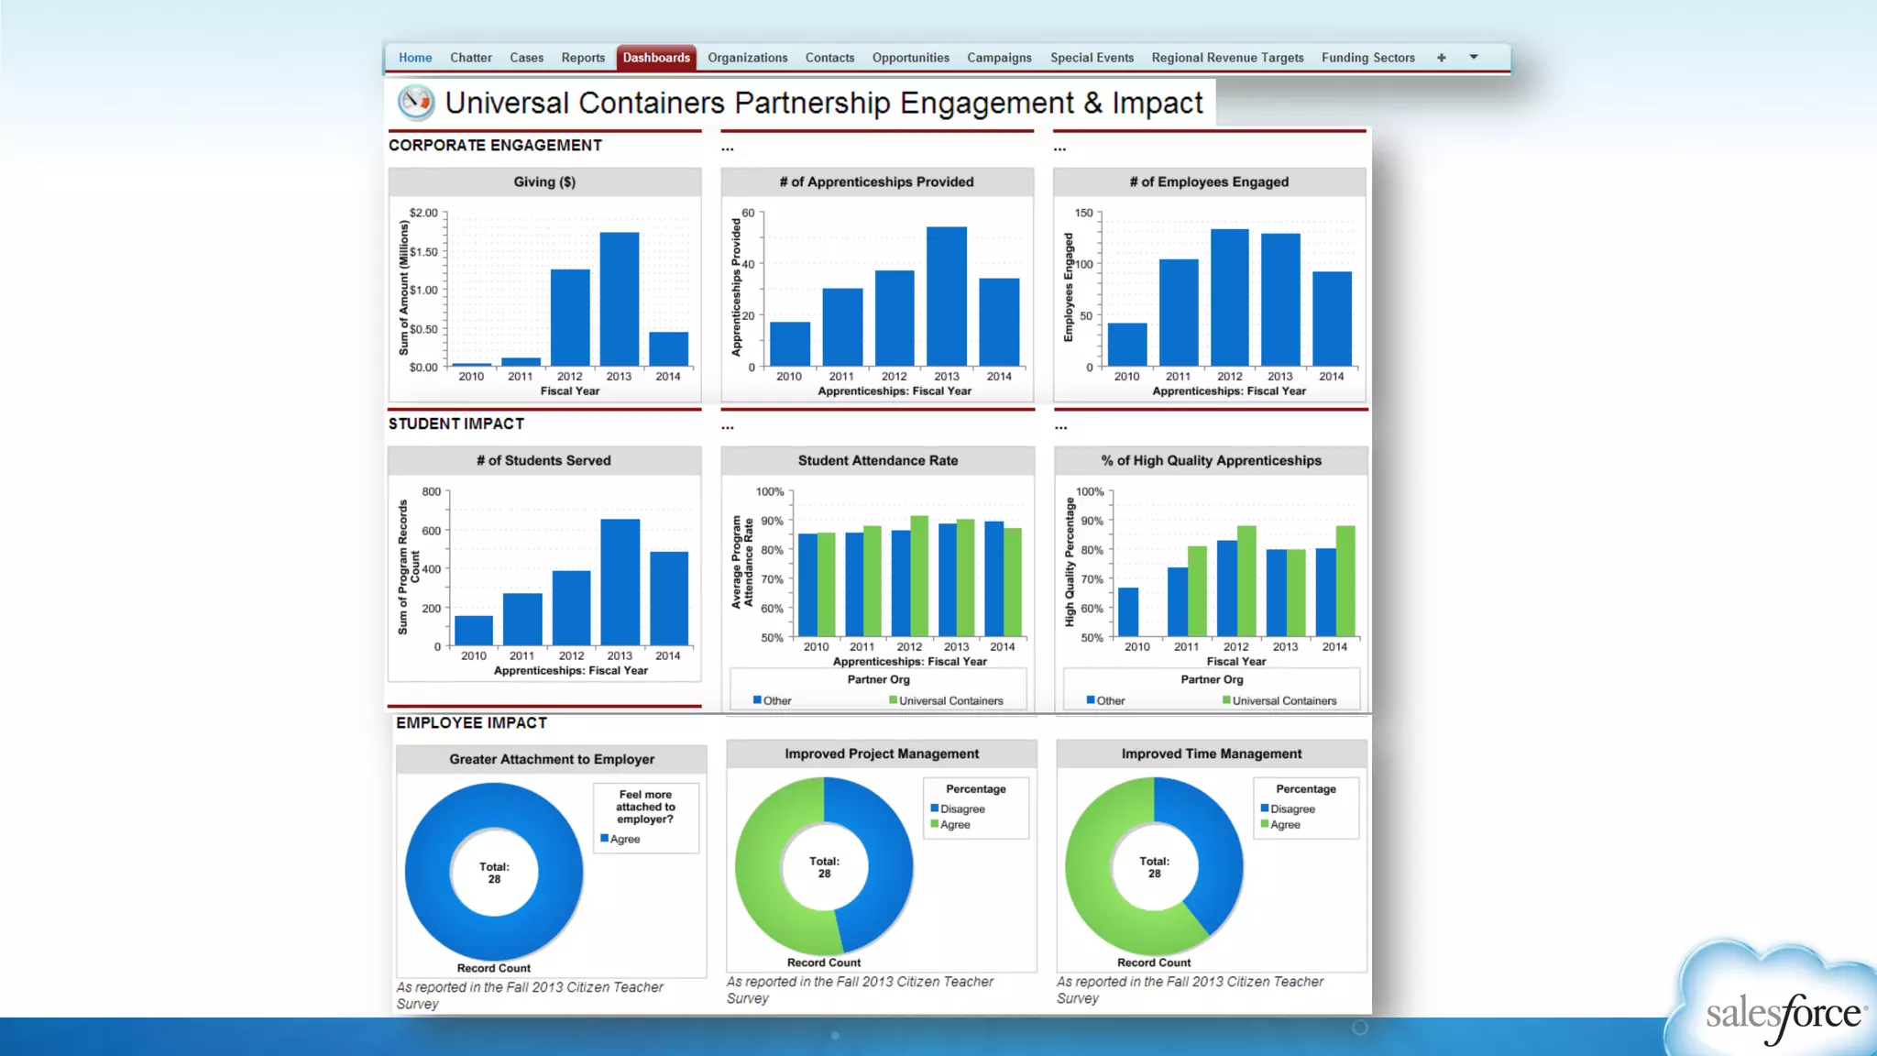1877x1056 pixels.
Task: Click the plus icon to add tab
Action: (x=1442, y=58)
